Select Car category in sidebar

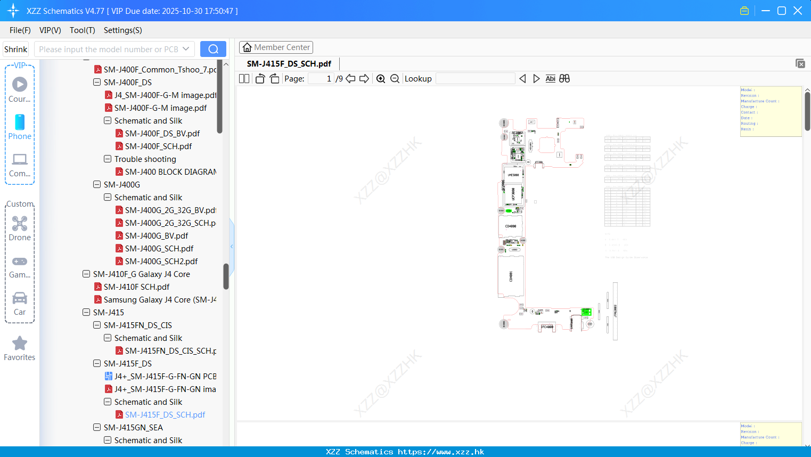(20, 304)
